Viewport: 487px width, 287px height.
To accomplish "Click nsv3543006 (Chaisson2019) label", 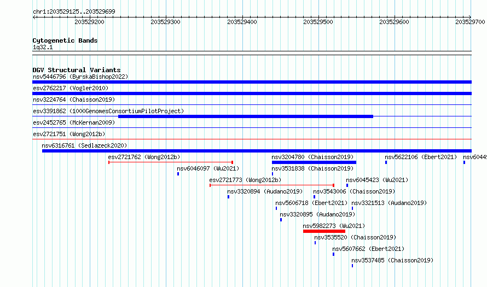I will 354,191.
